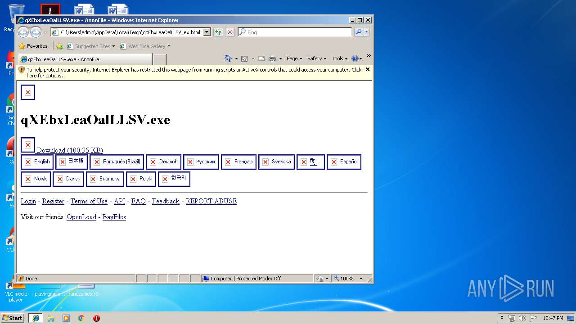Open Opera from the taskbar

point(96,318)
